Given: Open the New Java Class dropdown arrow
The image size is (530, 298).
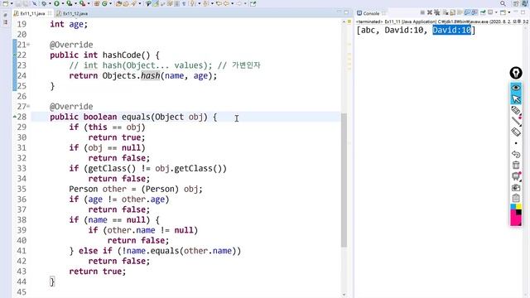Looking at the screenshot, I should click(110, 3).
